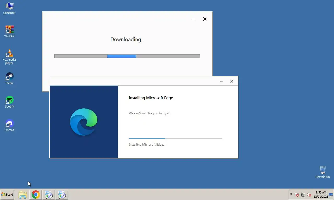Select the Steam desktop shortcut

(9, 78)
